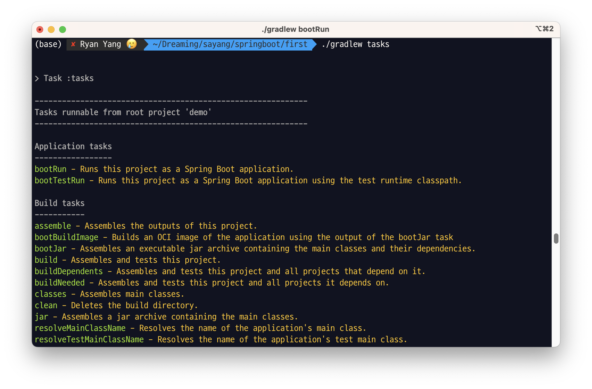Click the blue path segment arrow tip
The image size is (592, 389).
(x=314, y=45)
